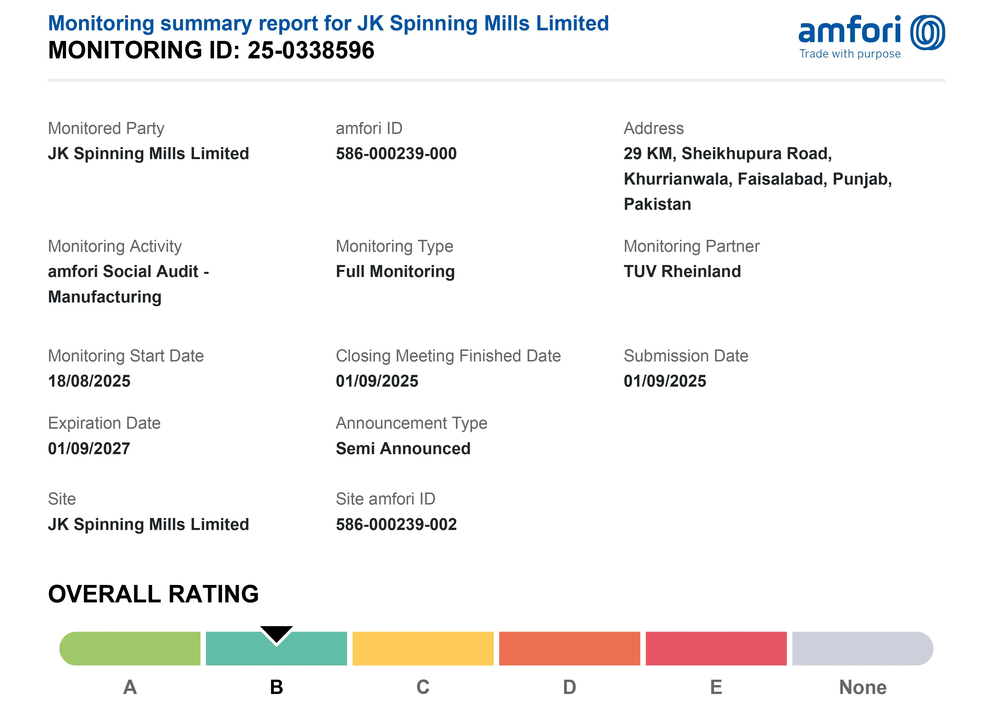Click the Sheikhupura Road address line
The width and height of the screenshot is (1004, 710).
pyautogui.click(x=728, y=153)
